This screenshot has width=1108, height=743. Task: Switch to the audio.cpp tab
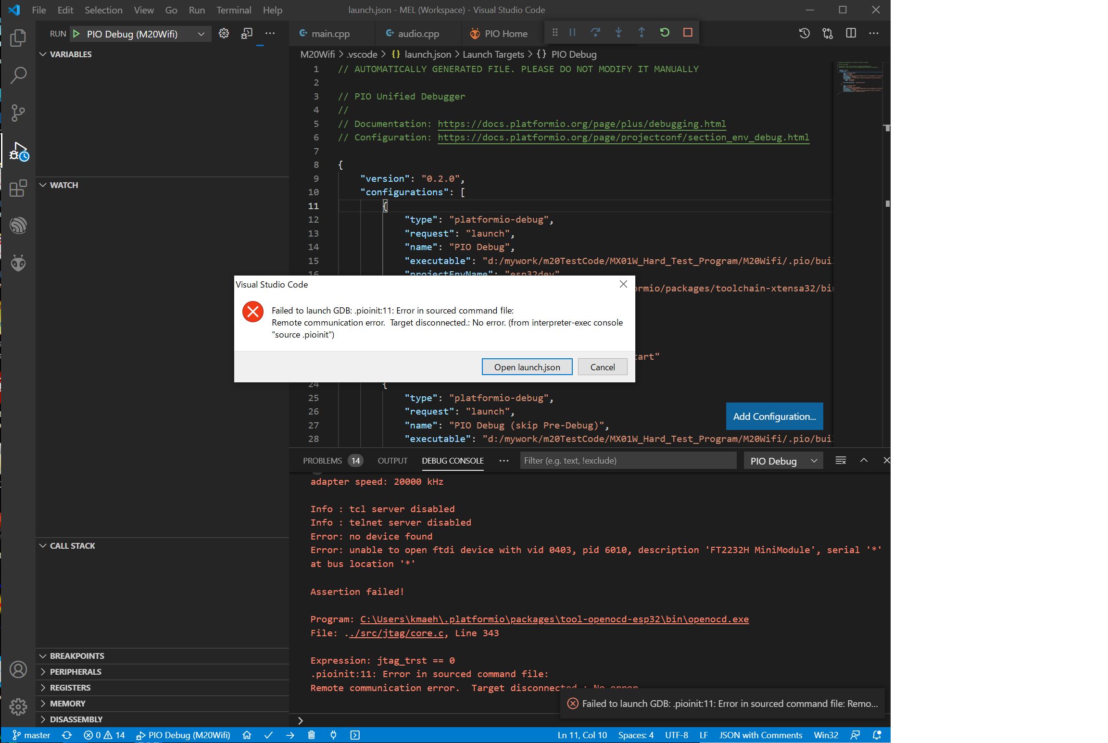tap(417, 34)
